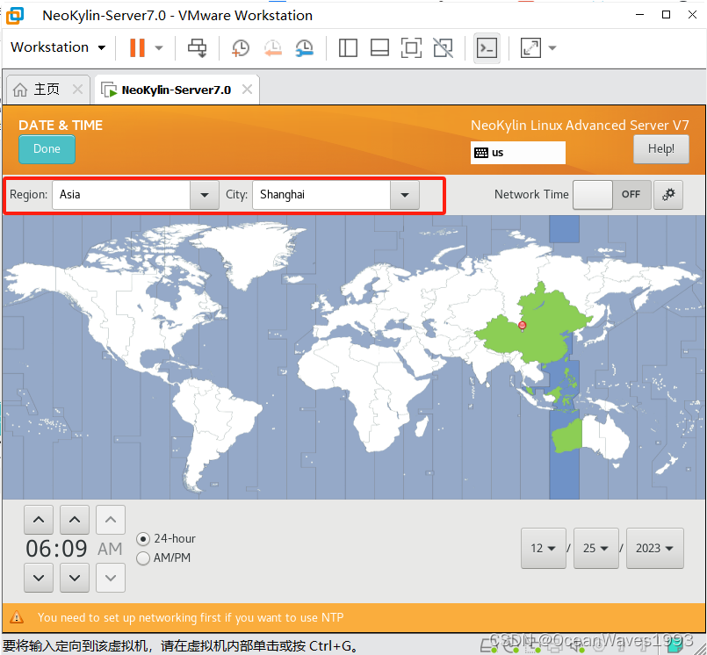Viewport: 707px width, 655px height.
Task: Increase the minutes value
Action: point(75,520)
